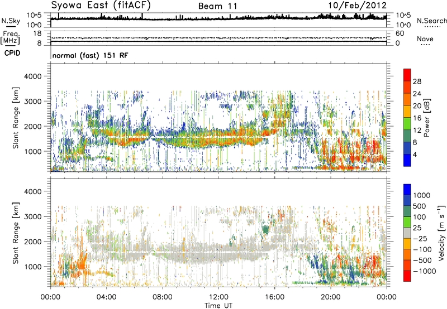
Task: Click the '1000' velocity colorbar tick
Action: pos(422,195)
